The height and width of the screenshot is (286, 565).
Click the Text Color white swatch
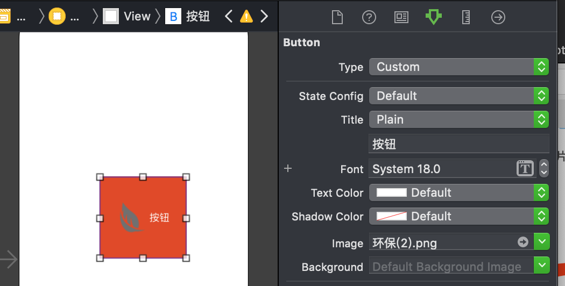point(391,192)
